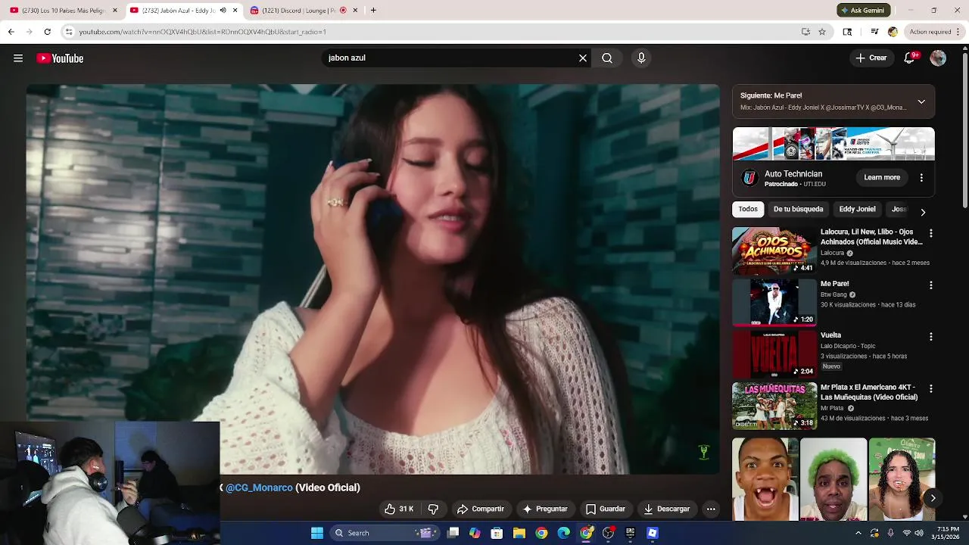This screenshot has height=545, width=969.
Task: Open the YouTube account avatar menu
Action: click(938, 58)
